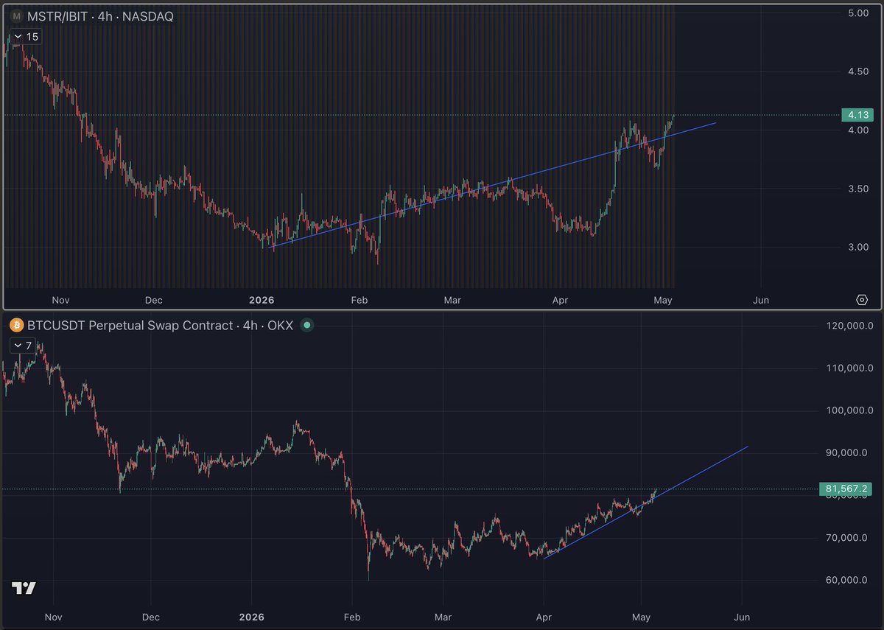Image resolution: width=884 pixels, height=630 pixels.
Task: Click 3.50 on the top price scale
Action: click(858, 189)
